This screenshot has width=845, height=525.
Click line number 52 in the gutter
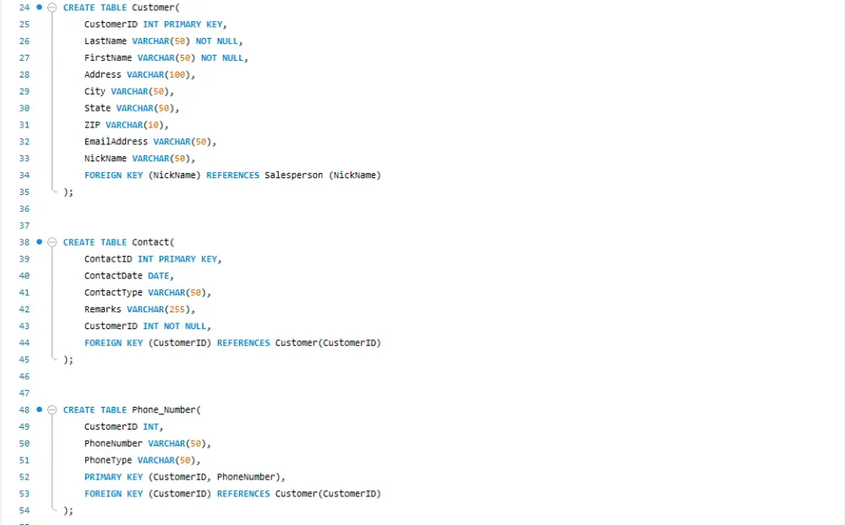25,477
